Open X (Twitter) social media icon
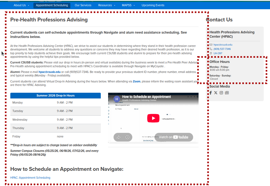The width and height of the screenshot is (270, 186). coord(216,93)
